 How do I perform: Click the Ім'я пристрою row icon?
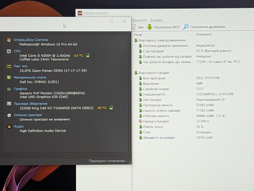141,78
